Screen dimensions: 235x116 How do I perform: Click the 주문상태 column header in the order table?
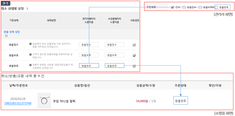point(181,85)
